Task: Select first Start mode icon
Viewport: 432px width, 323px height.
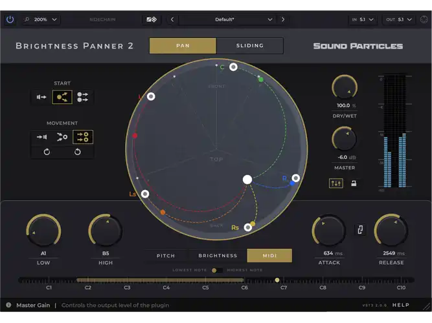Action: 41,97
